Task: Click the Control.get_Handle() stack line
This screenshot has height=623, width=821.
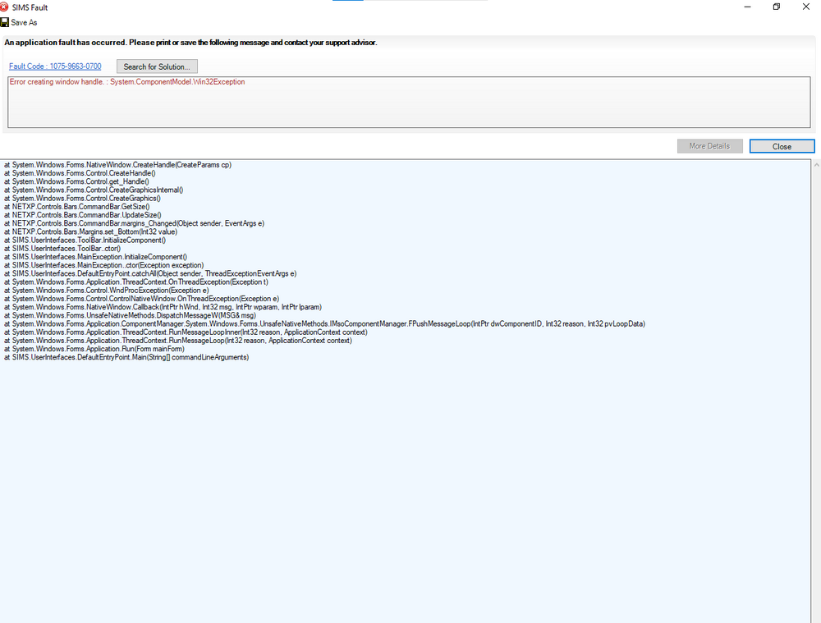Action: coord(76,181)
